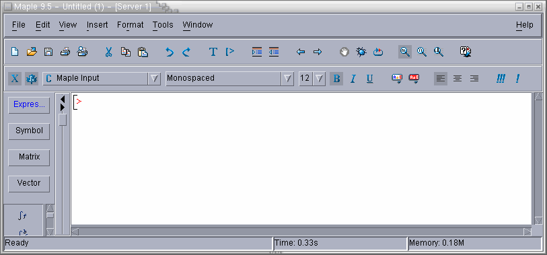Open the Vector palette

[x=29, y=184]
